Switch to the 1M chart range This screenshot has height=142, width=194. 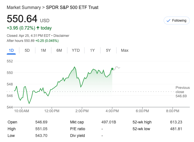tap(43, 50)
